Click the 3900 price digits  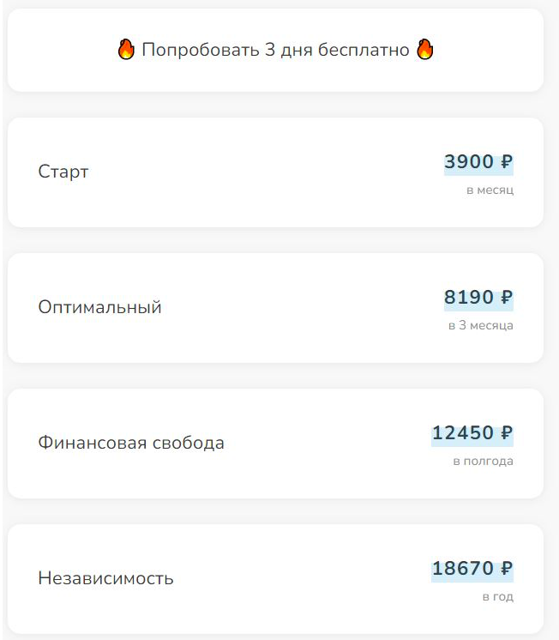[469, 162]
